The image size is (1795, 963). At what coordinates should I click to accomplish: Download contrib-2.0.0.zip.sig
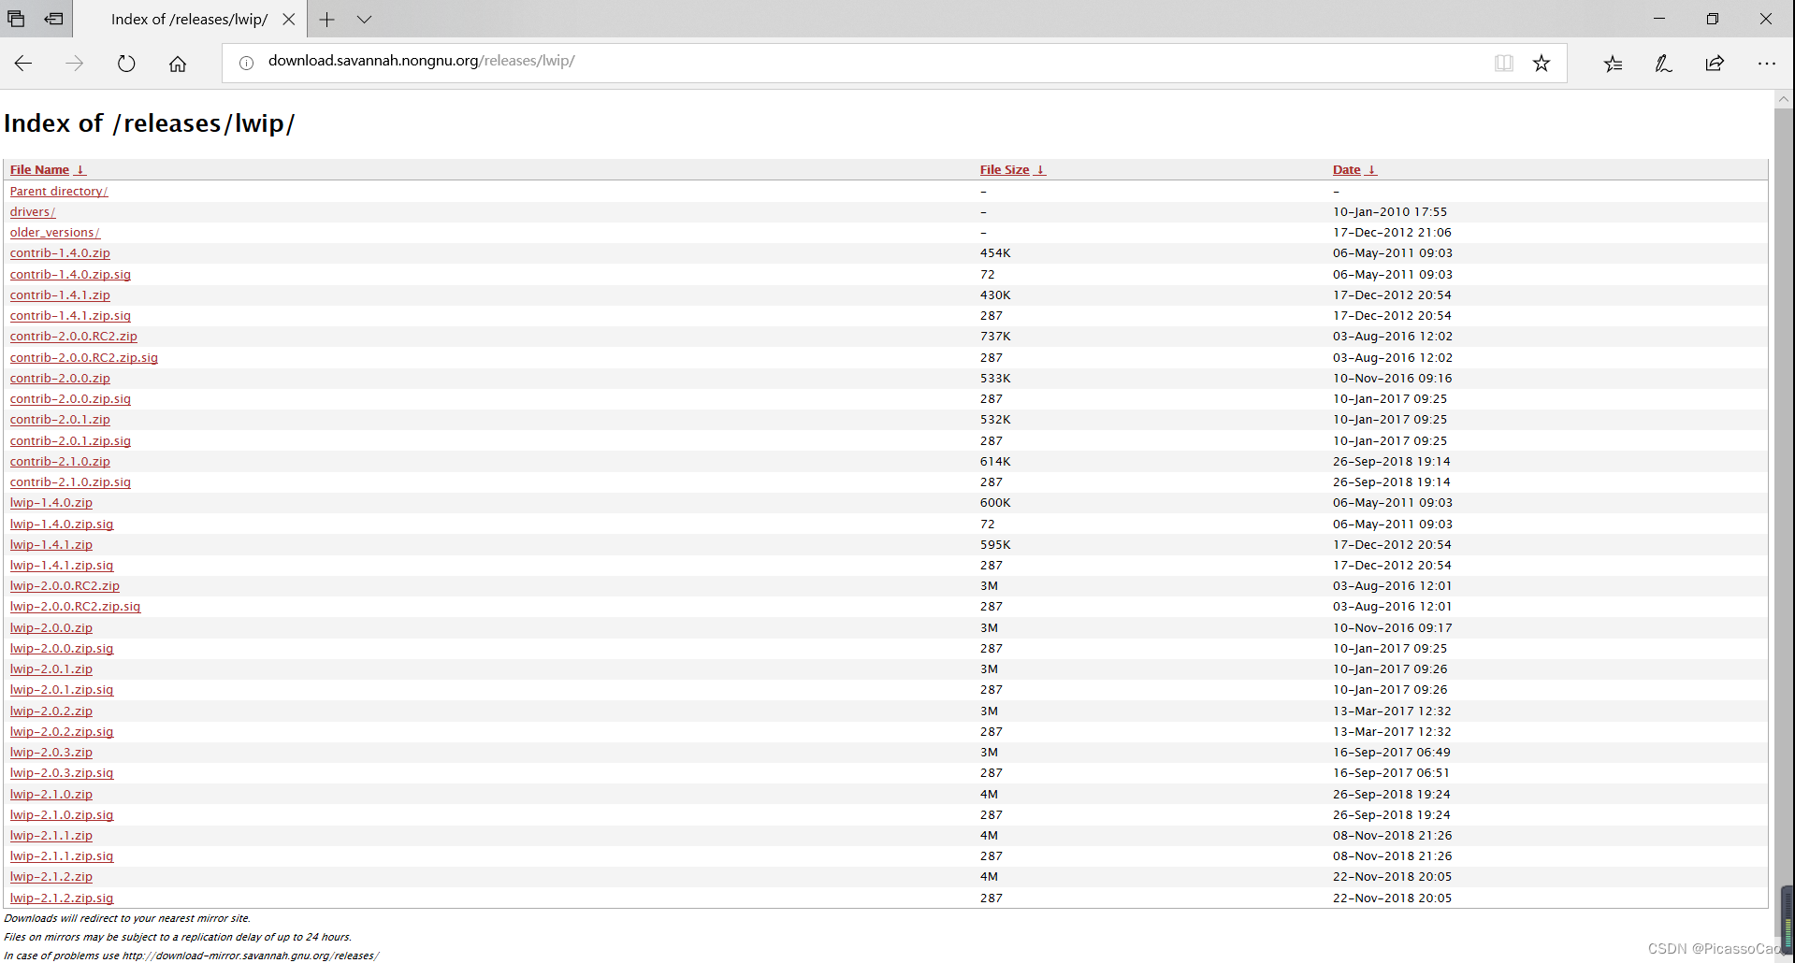[70, 398]
